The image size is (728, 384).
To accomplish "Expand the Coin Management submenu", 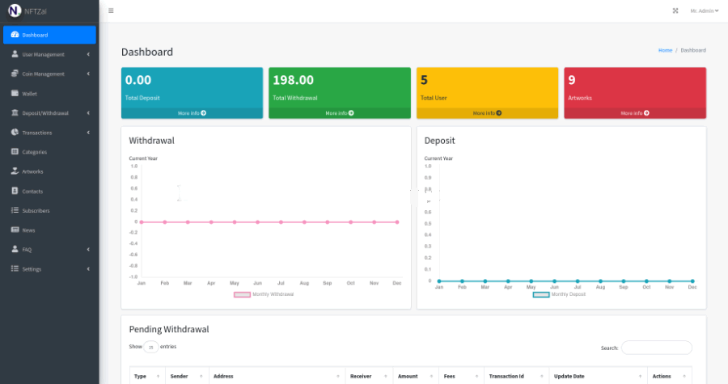I will (49, 74).
